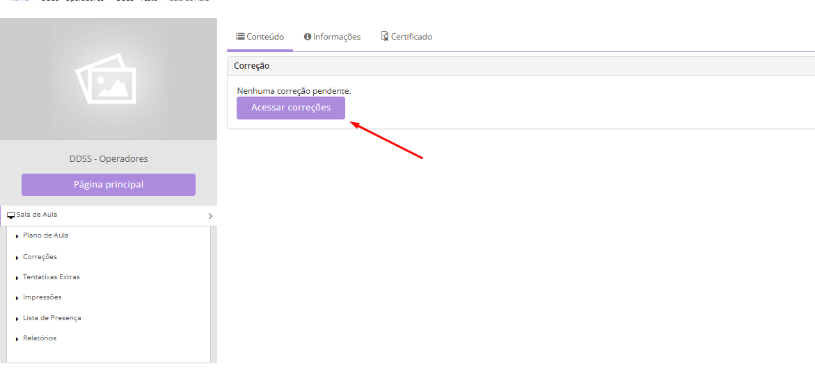The height and width of the screenshot is (373, 815).
Task: Open Correções in the sidebar menu
Action: click(x=40, y=257)
